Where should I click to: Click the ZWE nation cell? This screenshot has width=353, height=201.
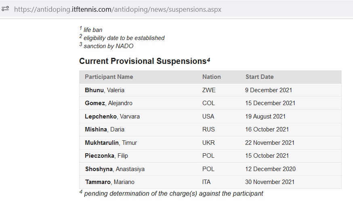[209, 90]
